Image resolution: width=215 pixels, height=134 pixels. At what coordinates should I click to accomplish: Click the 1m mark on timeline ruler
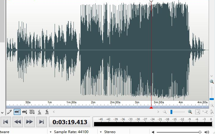coord(50,102)
